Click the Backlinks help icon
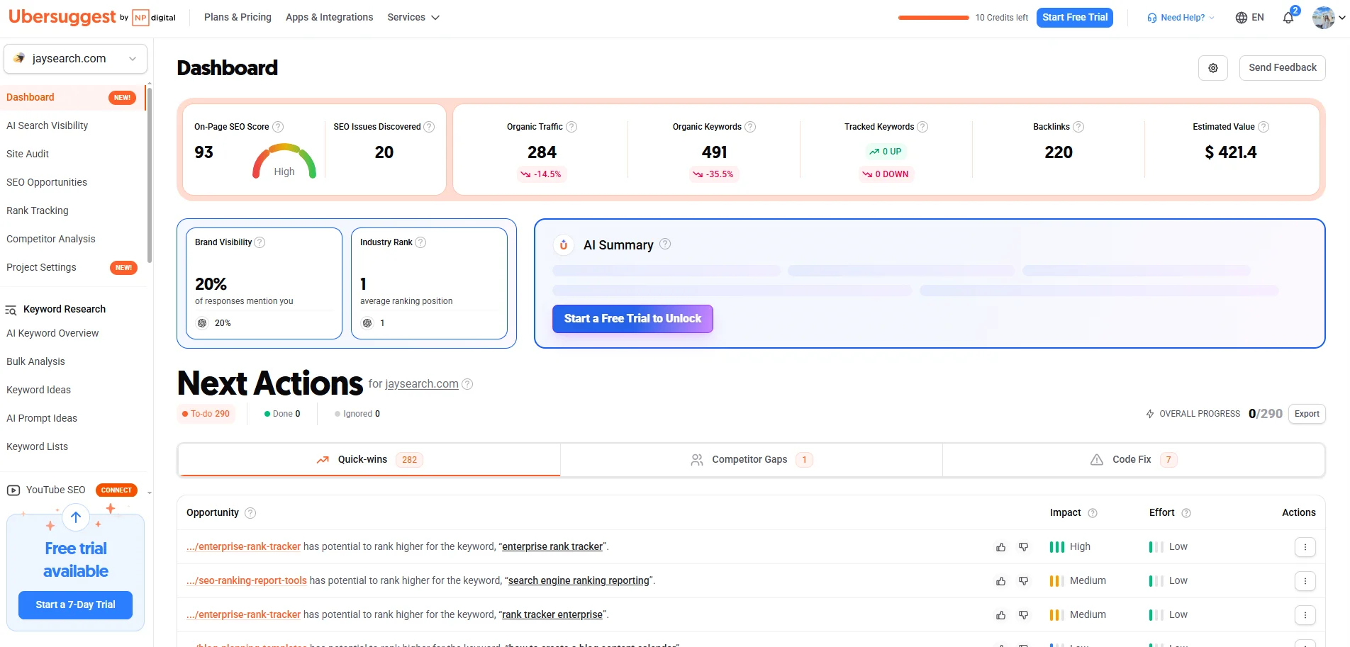 1078,127
